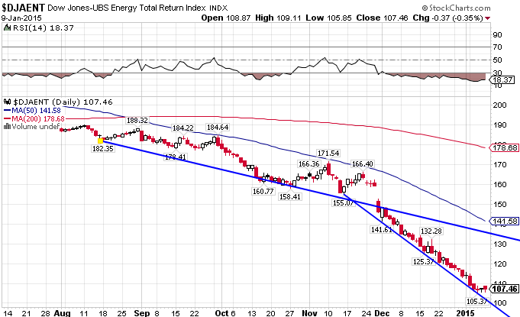Click the Volume undef legend text

point(35,126)
